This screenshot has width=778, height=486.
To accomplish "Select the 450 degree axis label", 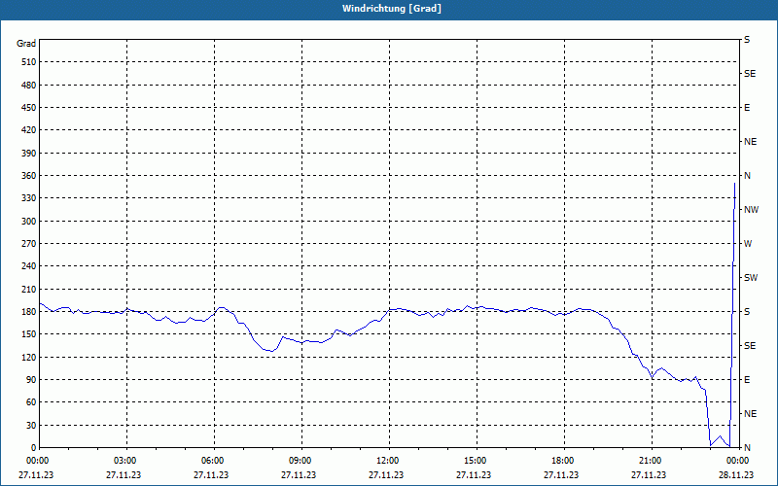I will pyautogui.click(x=28, y=108).
